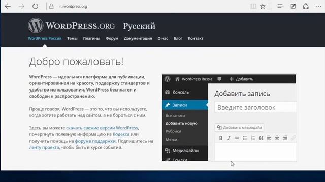Select Медиафайлы in the preview sidebar

(185, 151)
